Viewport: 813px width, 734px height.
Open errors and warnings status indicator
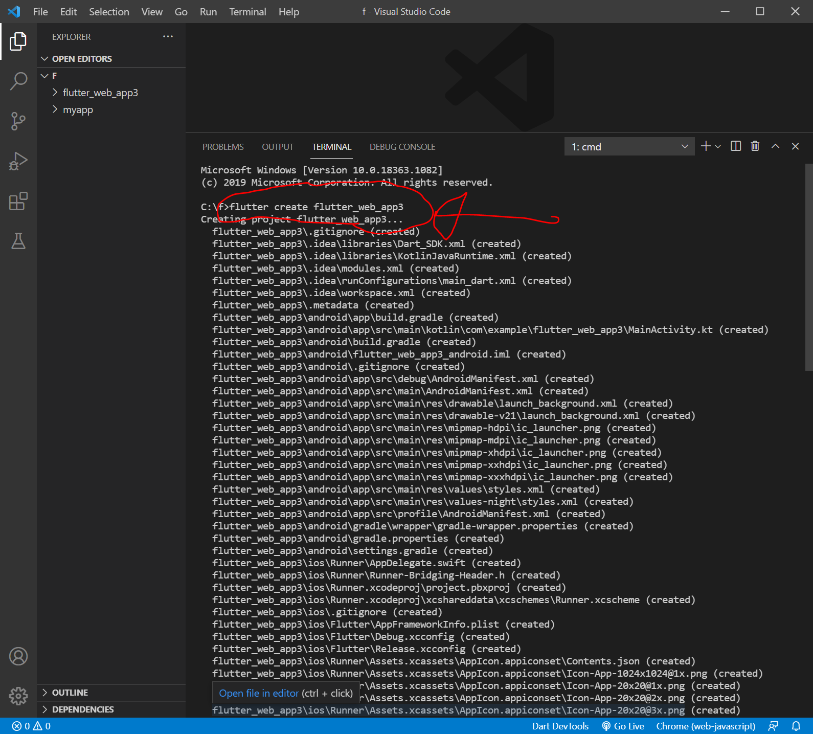32,726
